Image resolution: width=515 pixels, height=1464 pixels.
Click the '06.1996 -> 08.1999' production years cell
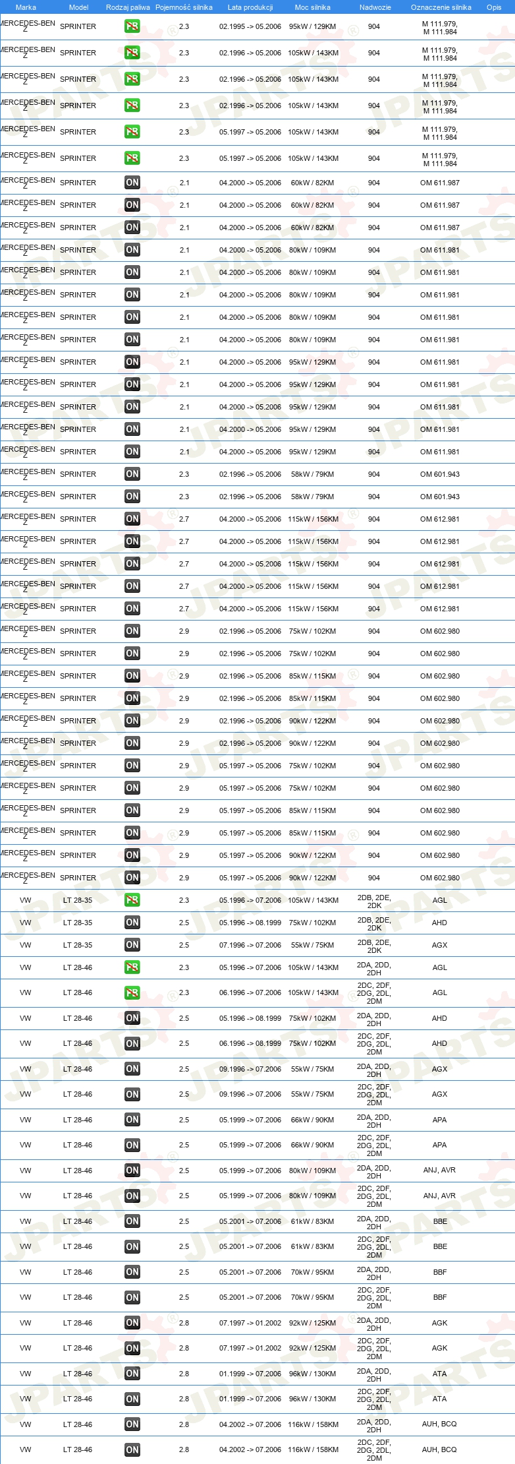(x=250, y=1043)
